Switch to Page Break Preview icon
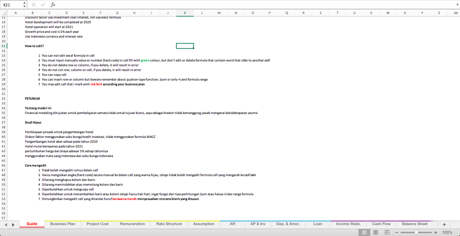 pos(387,232)
